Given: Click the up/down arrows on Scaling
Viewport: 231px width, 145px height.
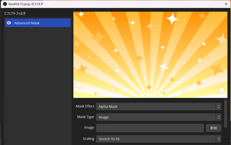Looking at the screenshot, I should tap(219, 139).
